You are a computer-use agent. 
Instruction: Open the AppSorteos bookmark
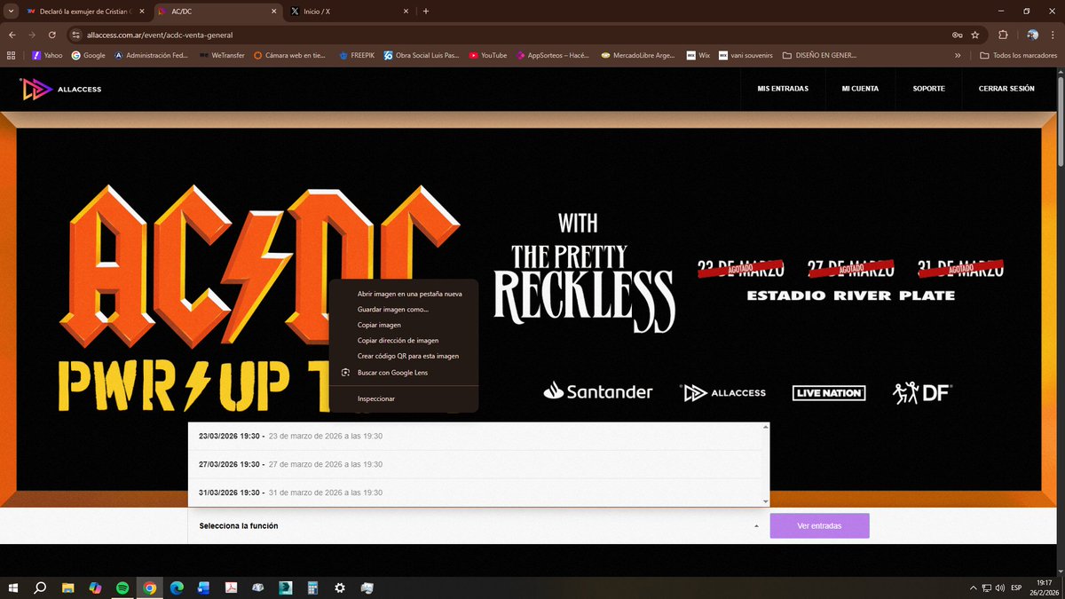click(x=553, y=55)
